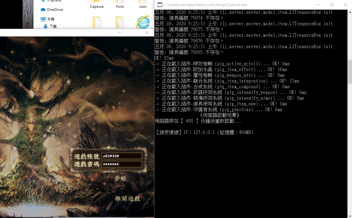Click the pig_item_integration plugin line
This screenshot has height=218, width=352.
pos(227,81)
